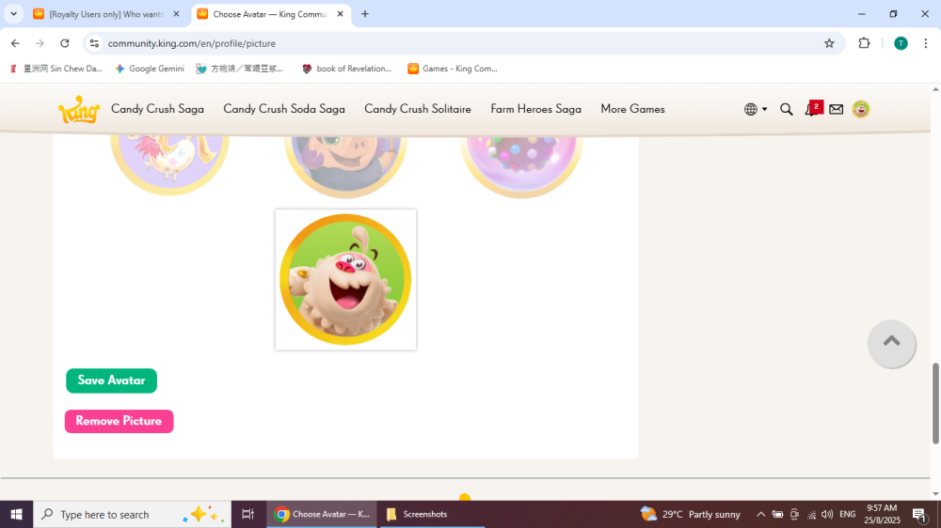Open the weather widget showing 29°C
The height and width of the screenshot is (528, 941).
click(x=690, y=514)
